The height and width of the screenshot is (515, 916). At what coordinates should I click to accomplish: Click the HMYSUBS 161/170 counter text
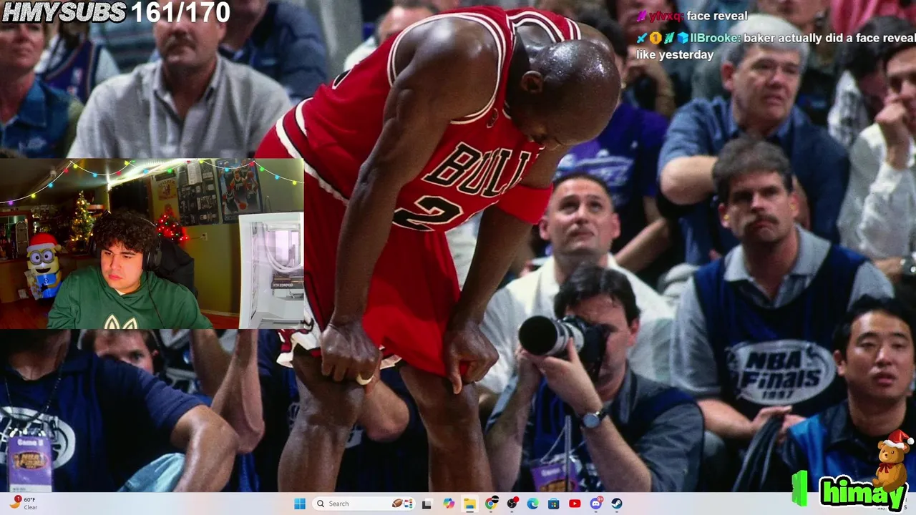116,12
